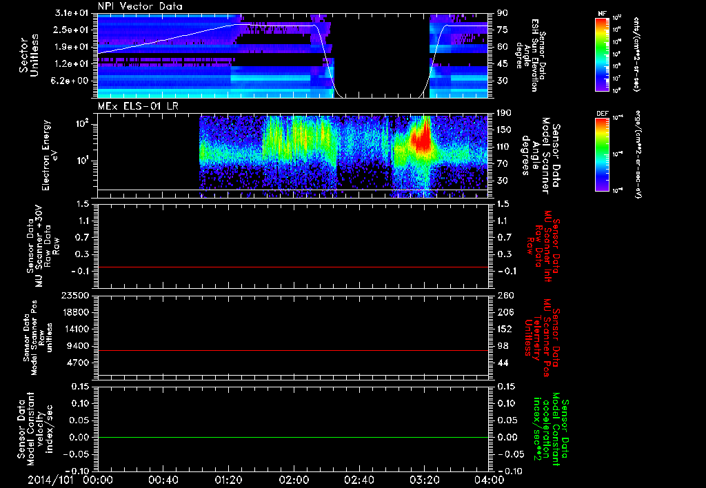706x488 pixels.
Task: Click the red MU Scanner raw data line
Action: (293, 267)
